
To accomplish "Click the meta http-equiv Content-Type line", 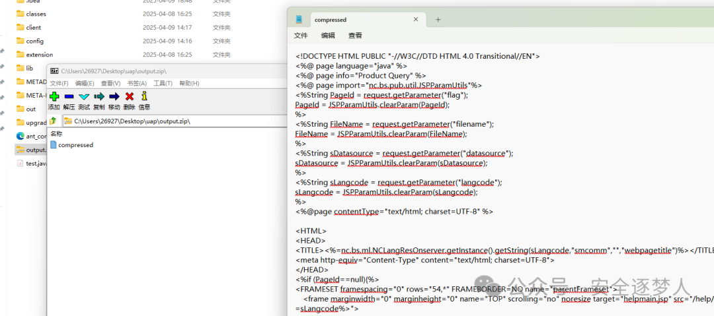I will (x=425, y=260).
